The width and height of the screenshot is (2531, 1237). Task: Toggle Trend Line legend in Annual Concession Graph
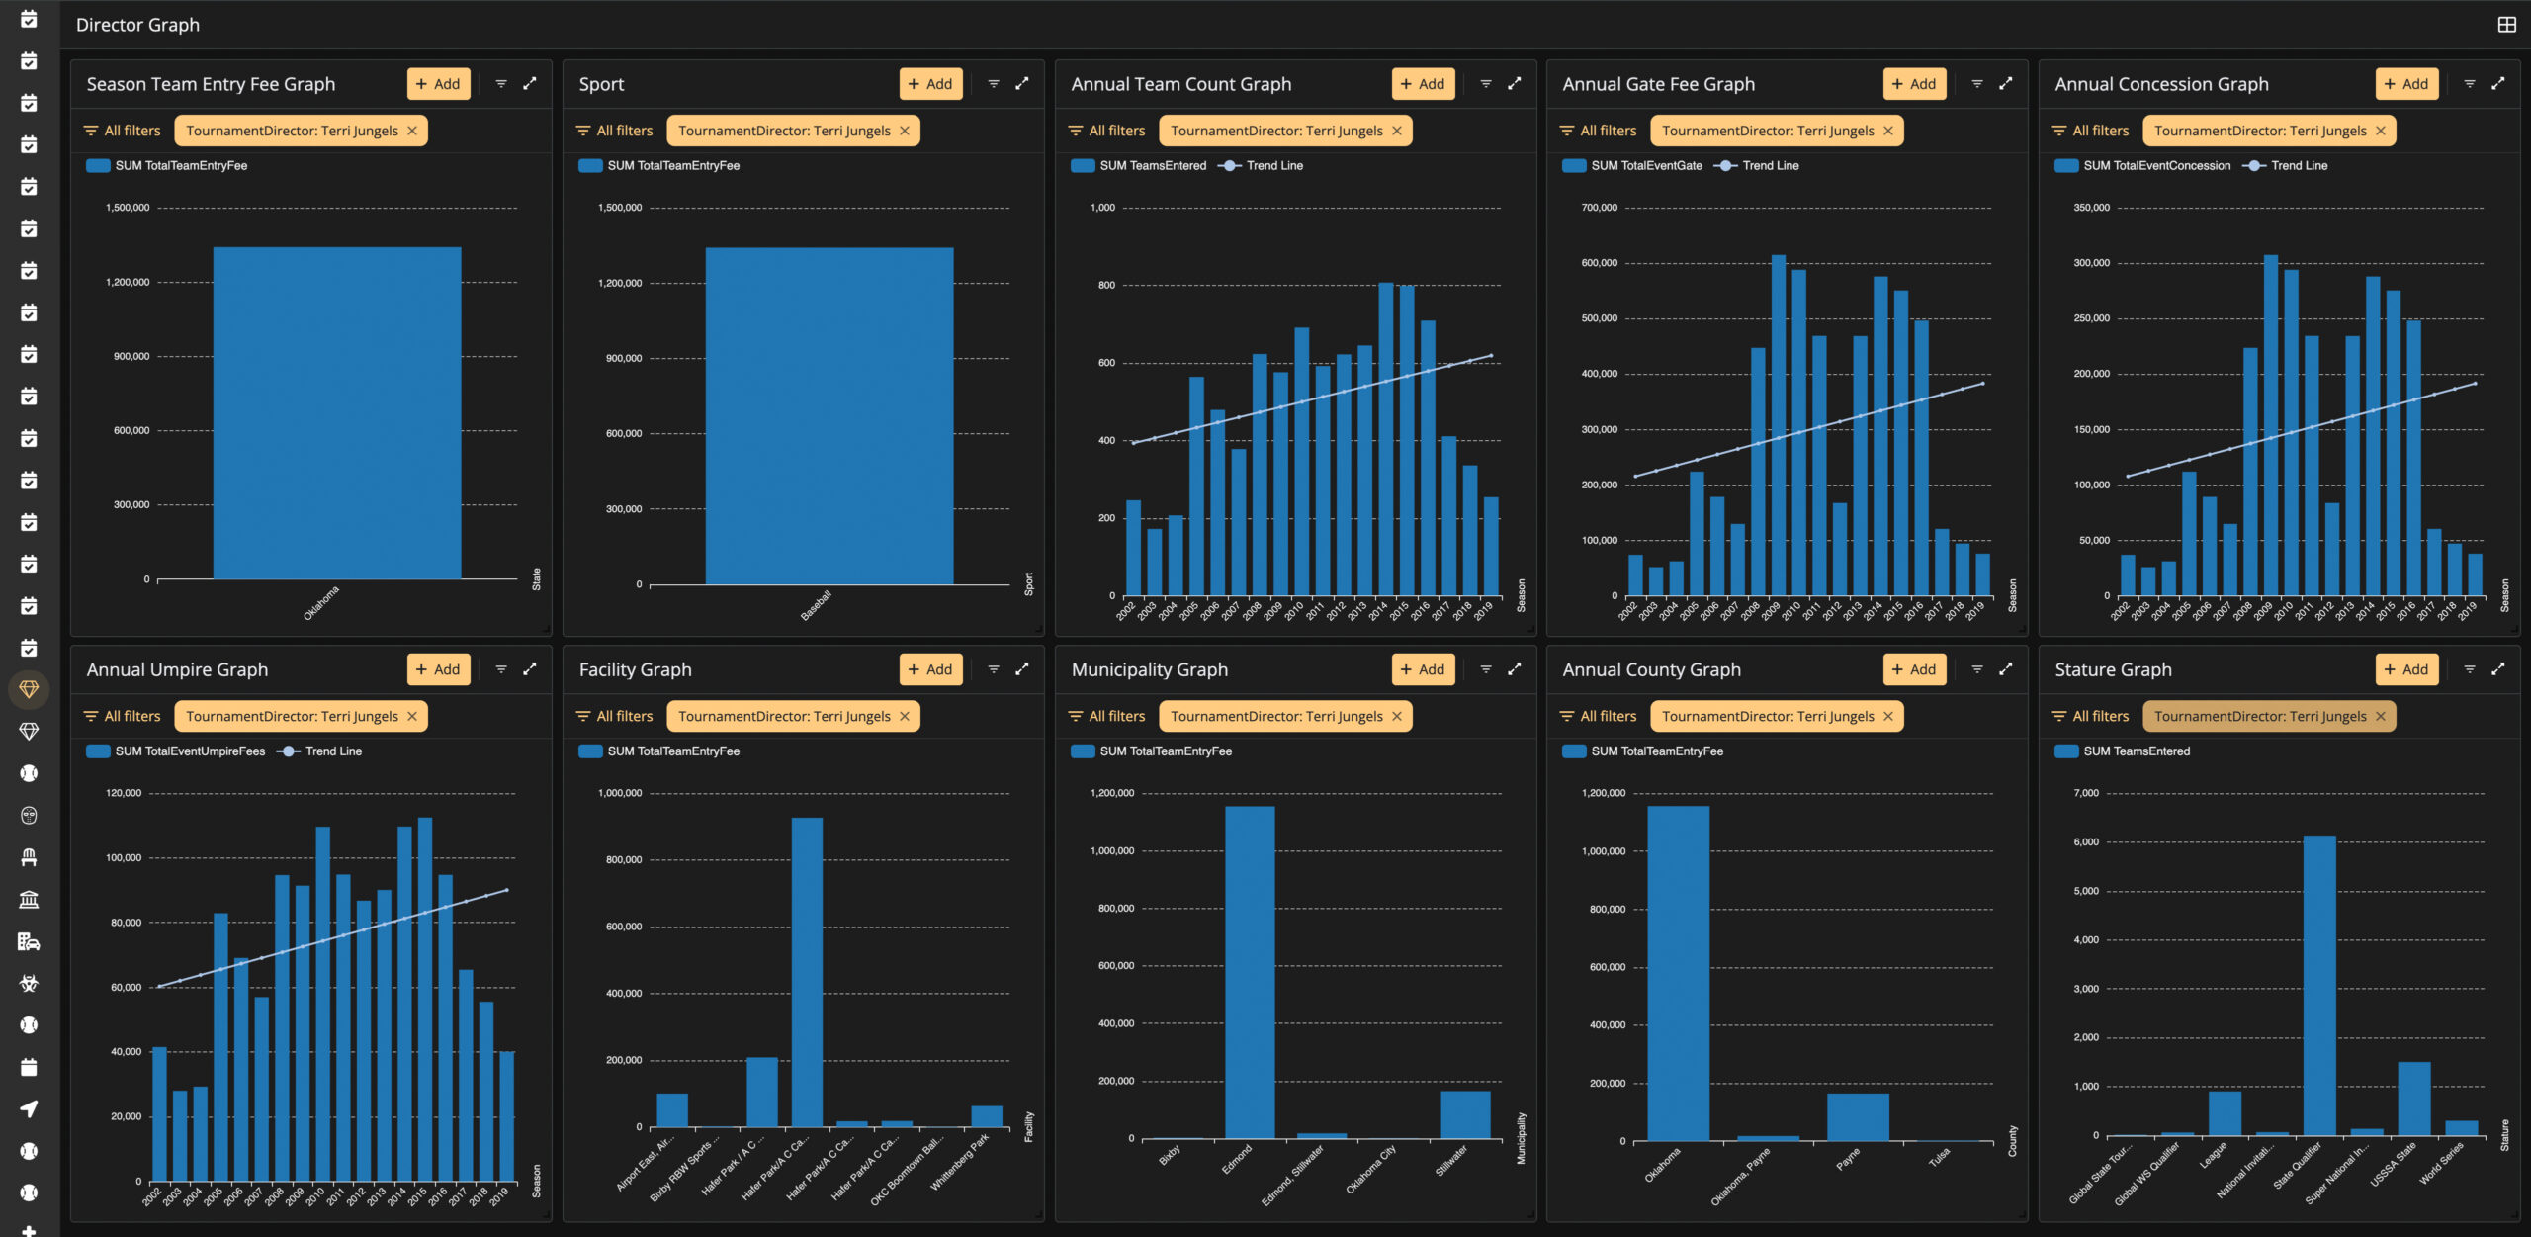point(2285,166)
